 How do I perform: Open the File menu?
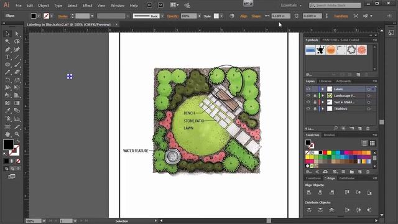pos(19,6)
